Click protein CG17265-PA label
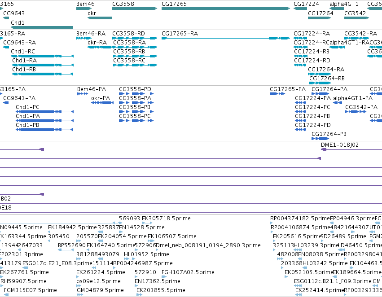The width and height of the screenshot is (382, 297). pos(288,89)
